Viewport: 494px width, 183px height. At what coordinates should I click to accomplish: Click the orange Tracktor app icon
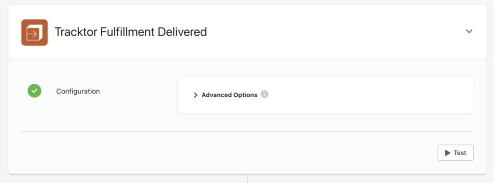coord(34,32)
